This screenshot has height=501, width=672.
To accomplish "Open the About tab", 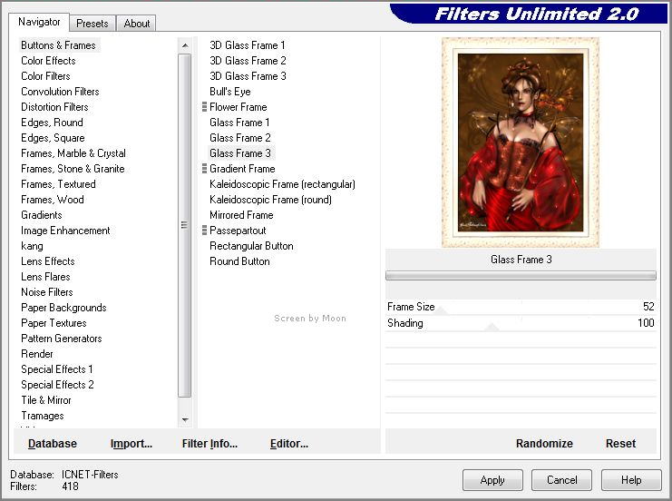I will (137, 24).
